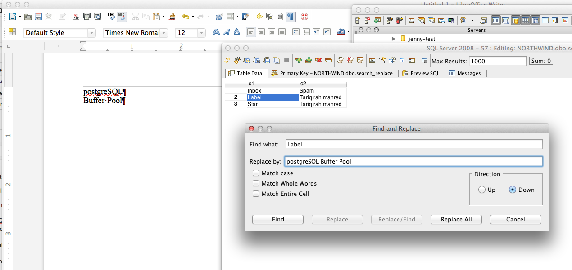Image resolution: width=572 pixels, height=270 pixels.
Task: Toggle Align Left in Writer formatting bar
Action: pyautogui.click(x=250, y=32)
